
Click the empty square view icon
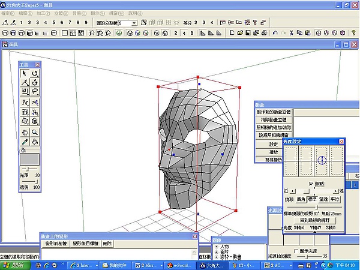point(65,33)
